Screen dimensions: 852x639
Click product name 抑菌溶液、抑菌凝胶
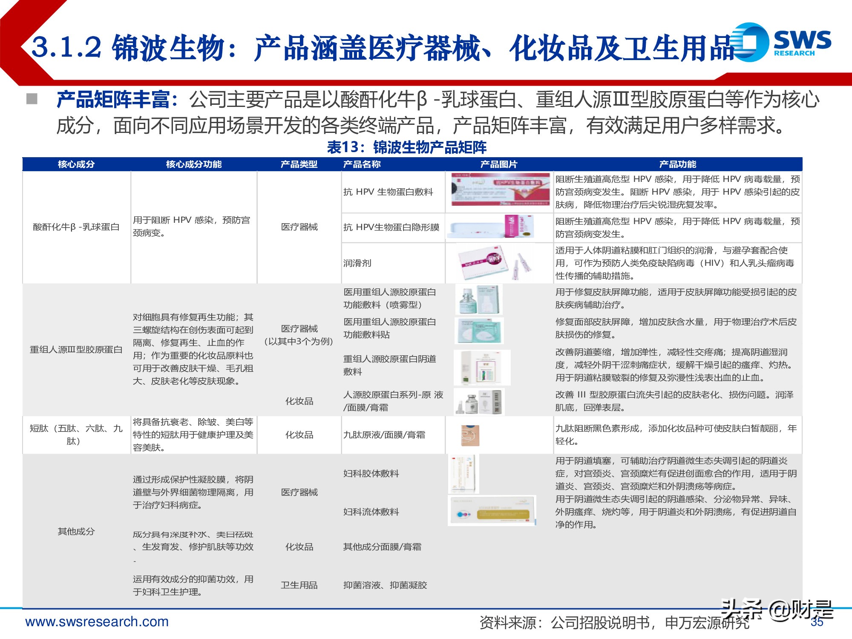coord(385,585)
